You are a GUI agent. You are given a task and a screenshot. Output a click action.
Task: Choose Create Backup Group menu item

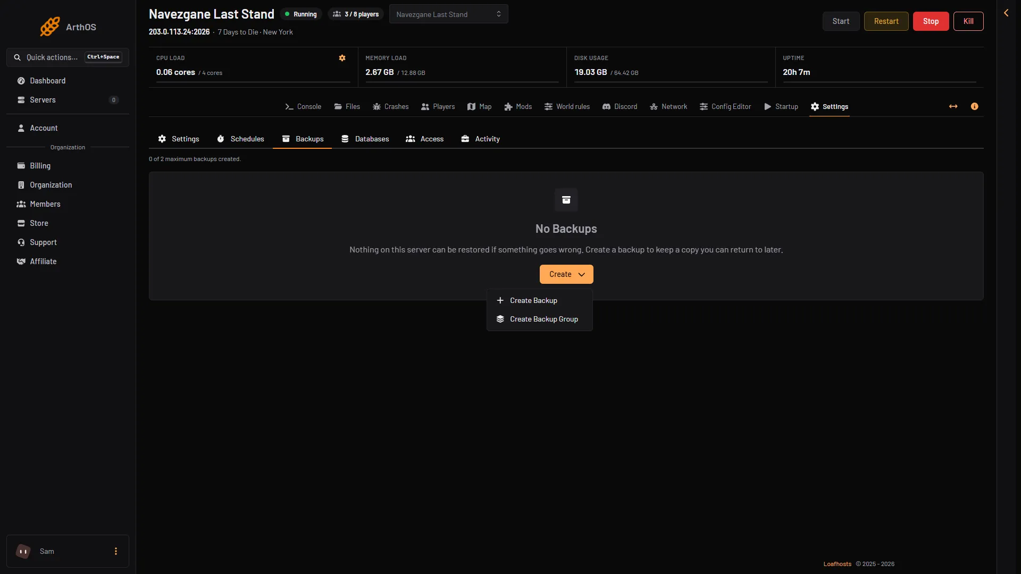540,319
